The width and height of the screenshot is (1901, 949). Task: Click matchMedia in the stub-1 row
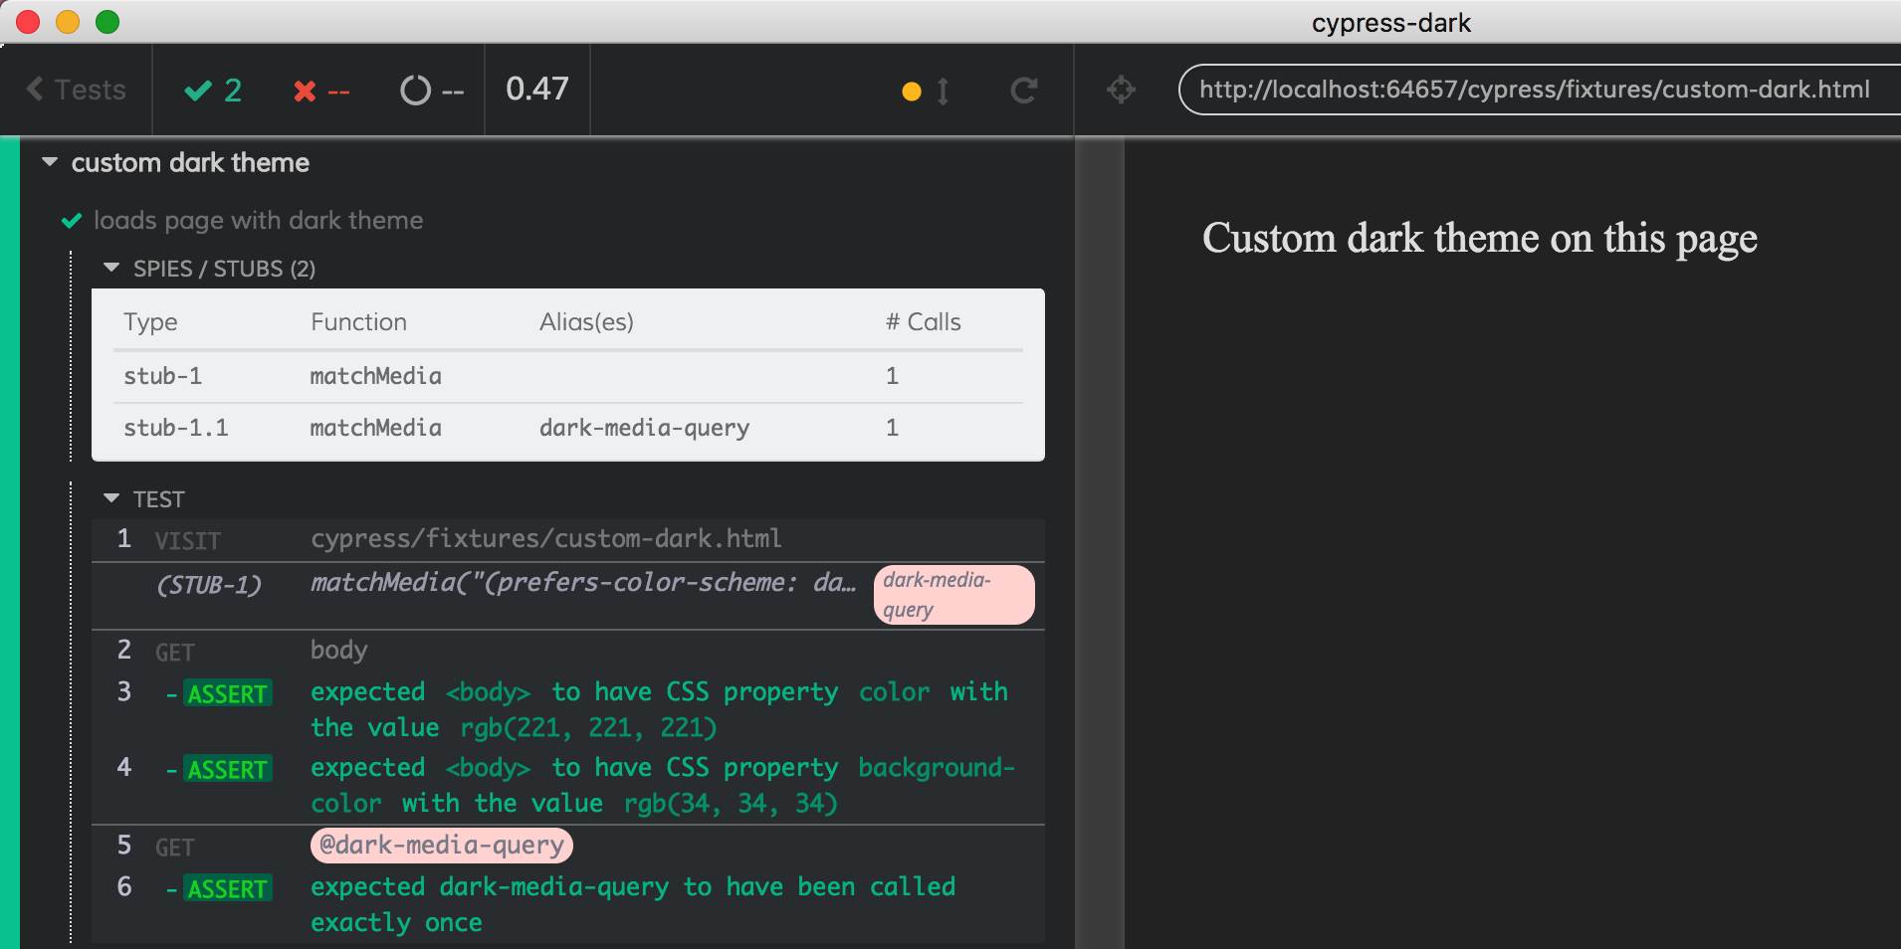coord(376,376)
